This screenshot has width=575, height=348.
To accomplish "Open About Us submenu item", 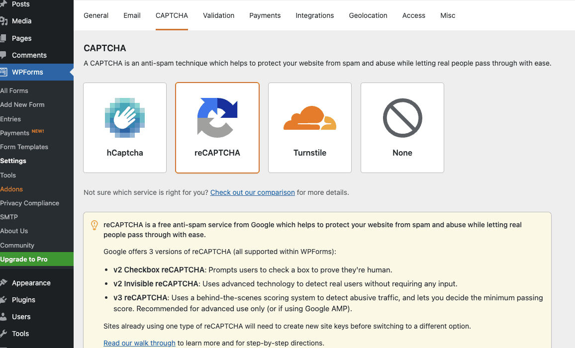I will [14, 231].
